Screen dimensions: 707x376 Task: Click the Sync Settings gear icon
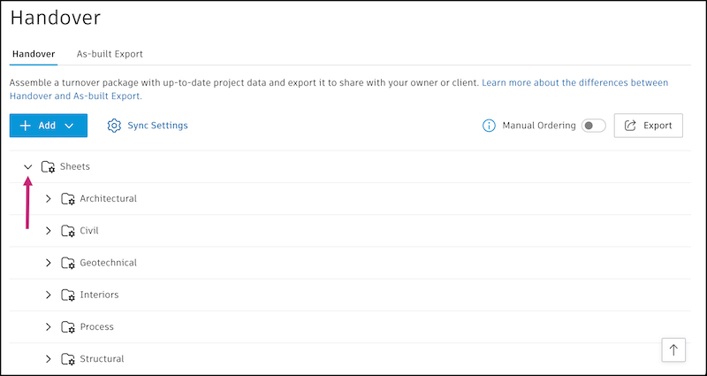tap(114, 126)
